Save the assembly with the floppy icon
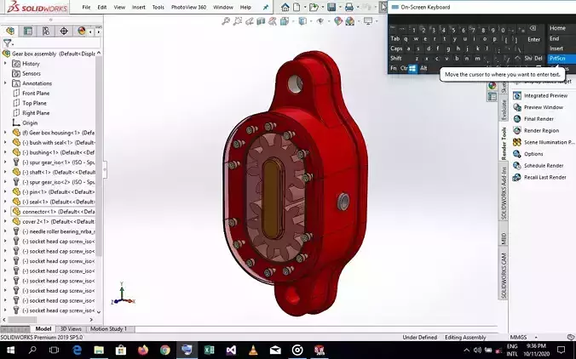This screenshot has height=359, width=576. coord(331,7)
